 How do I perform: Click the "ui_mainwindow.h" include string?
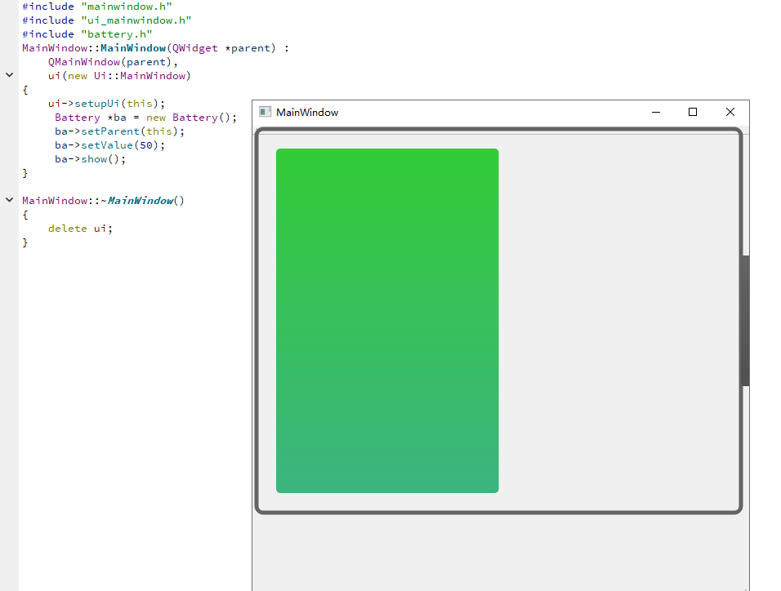(x=136, y=20)
